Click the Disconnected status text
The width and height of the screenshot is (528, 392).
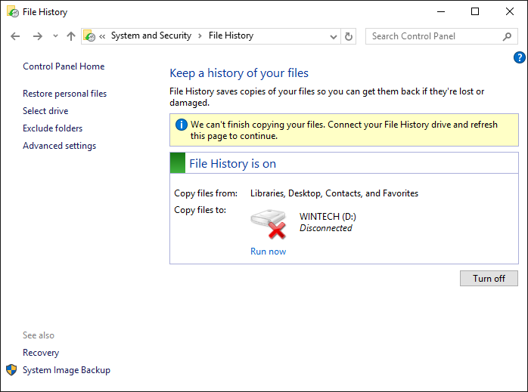pyautogui.click(x=325, y=228)
